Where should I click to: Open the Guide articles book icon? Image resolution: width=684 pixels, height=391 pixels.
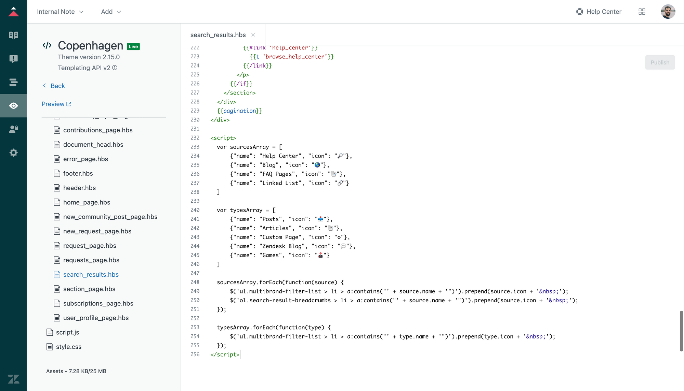pyautogui.click(x=13, y=35)
